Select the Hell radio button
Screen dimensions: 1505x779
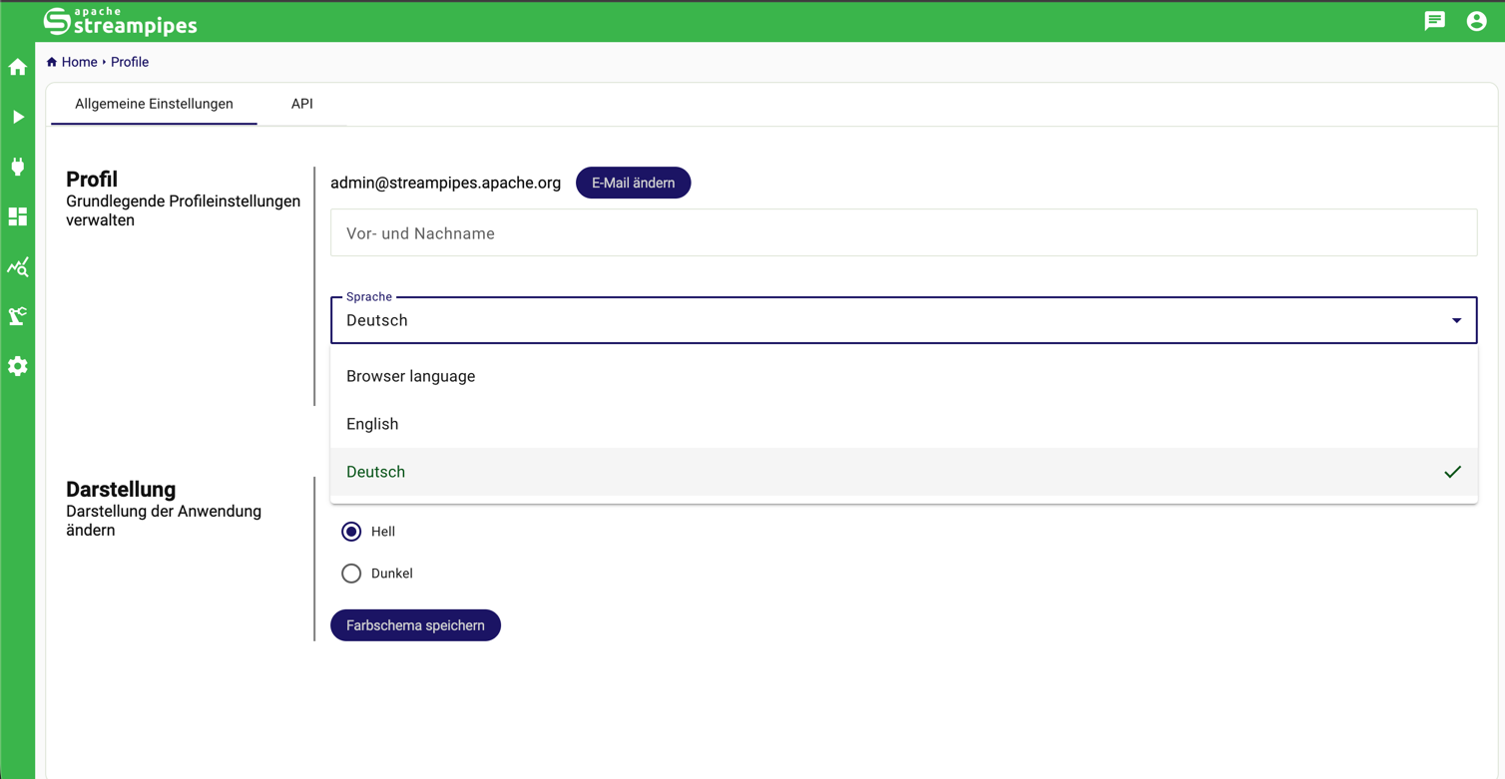[x=351, y=532]
